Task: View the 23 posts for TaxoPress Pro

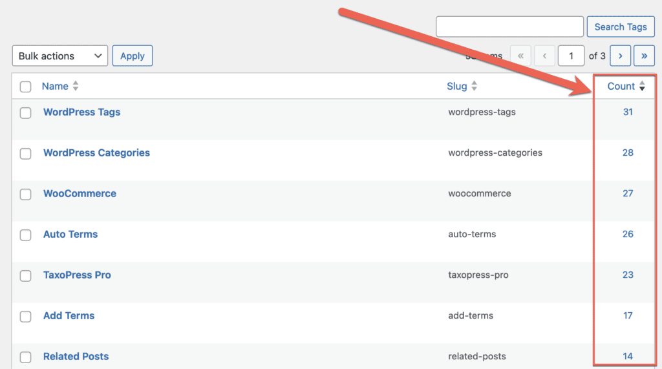Action: coord(628,275)
